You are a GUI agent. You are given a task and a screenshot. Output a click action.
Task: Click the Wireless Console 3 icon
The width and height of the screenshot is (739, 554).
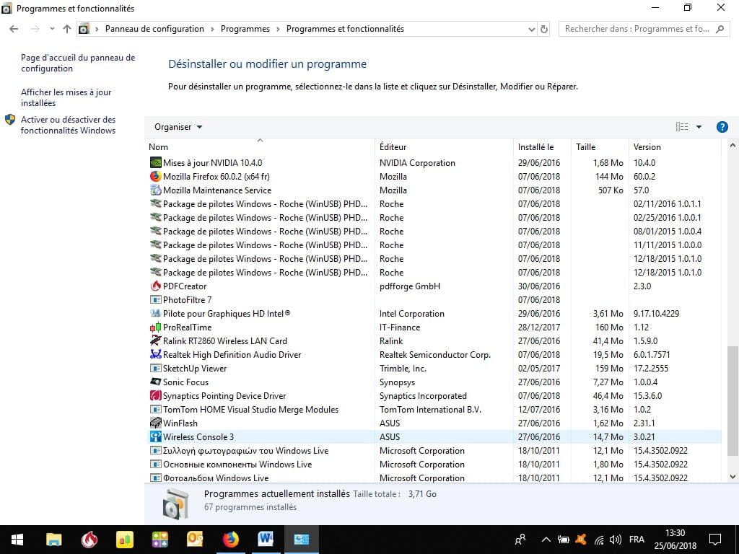(x=156, y=436)
